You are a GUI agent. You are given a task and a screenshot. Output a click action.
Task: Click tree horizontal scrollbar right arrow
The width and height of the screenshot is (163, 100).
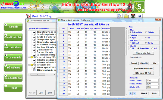pyautogui.click(x=55, y=74)
